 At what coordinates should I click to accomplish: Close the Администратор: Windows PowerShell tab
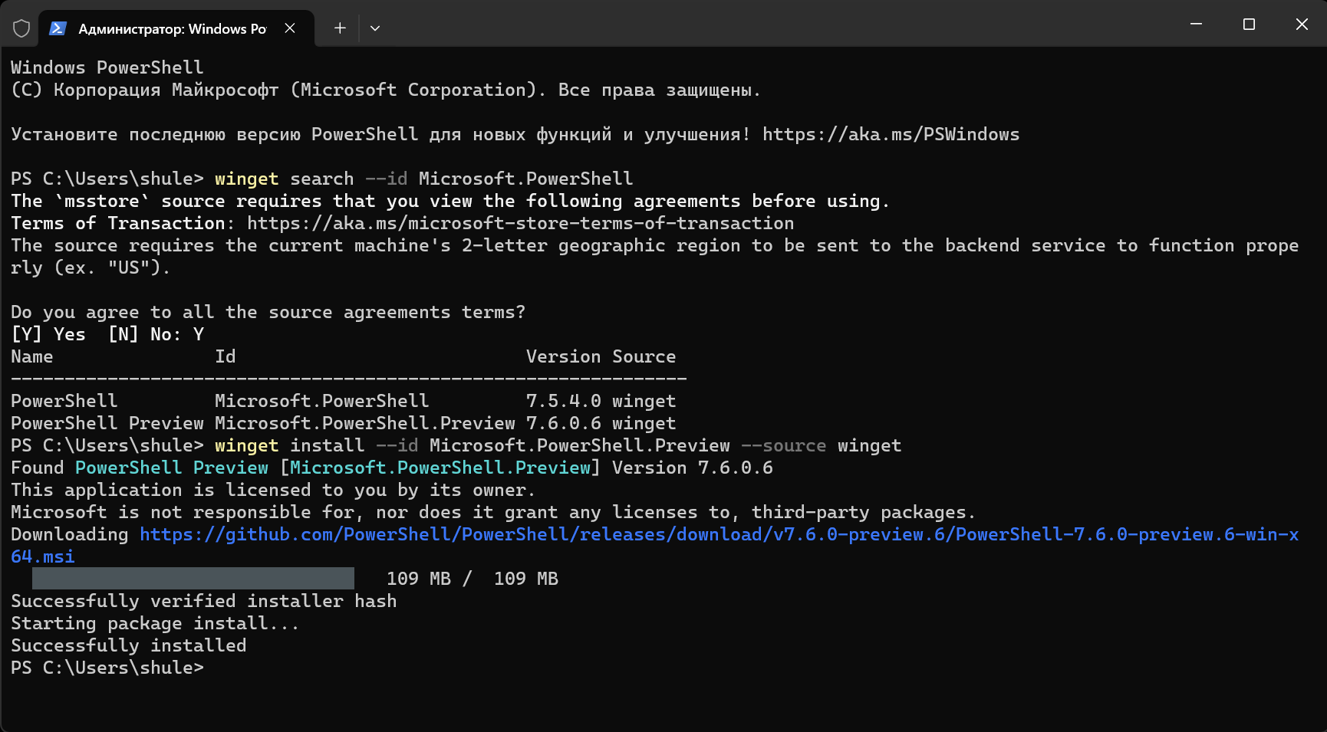coord(290,28)
